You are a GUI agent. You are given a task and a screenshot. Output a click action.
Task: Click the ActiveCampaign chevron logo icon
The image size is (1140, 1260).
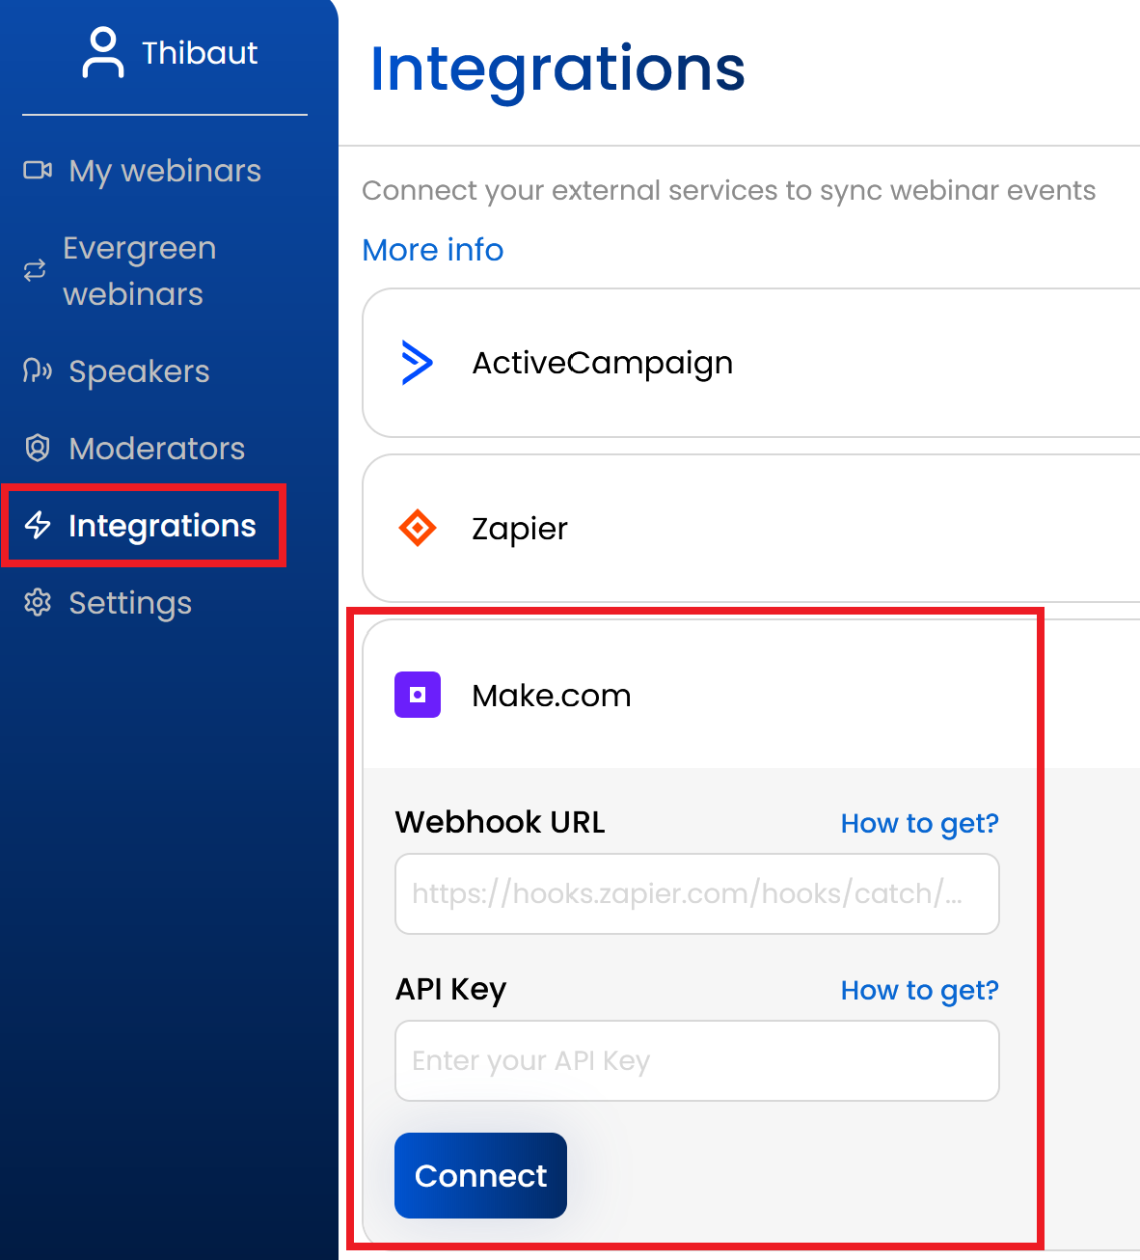coord(417,363)
